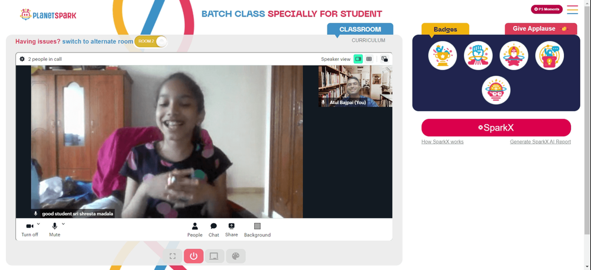The height and width of the screenshot is (270, 591).
Task: Toggle the ROOM 2 alternate room switch
Action: coord(151,41)
